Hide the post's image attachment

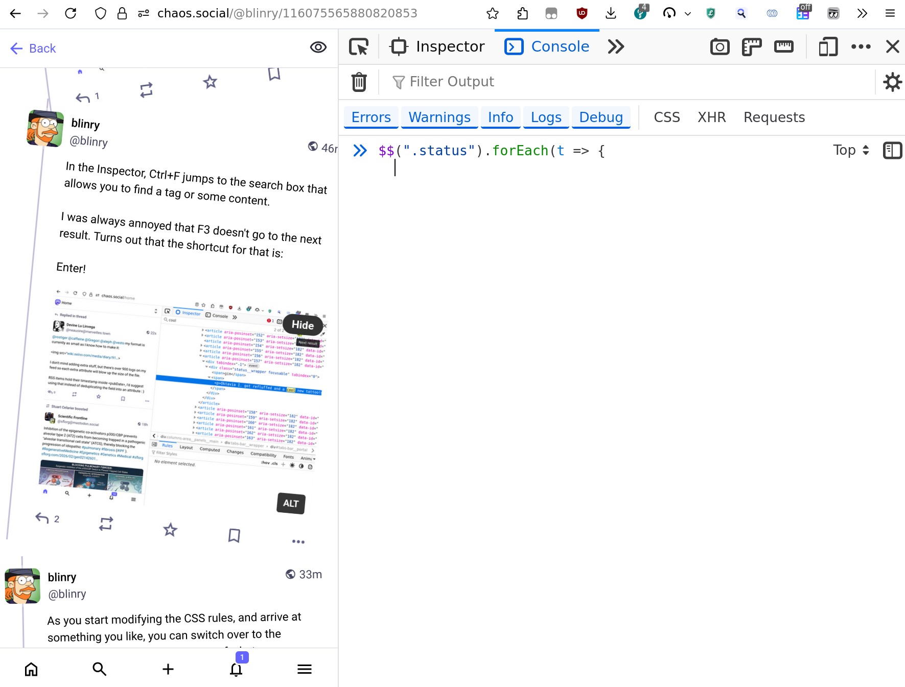tap(303, 325)
